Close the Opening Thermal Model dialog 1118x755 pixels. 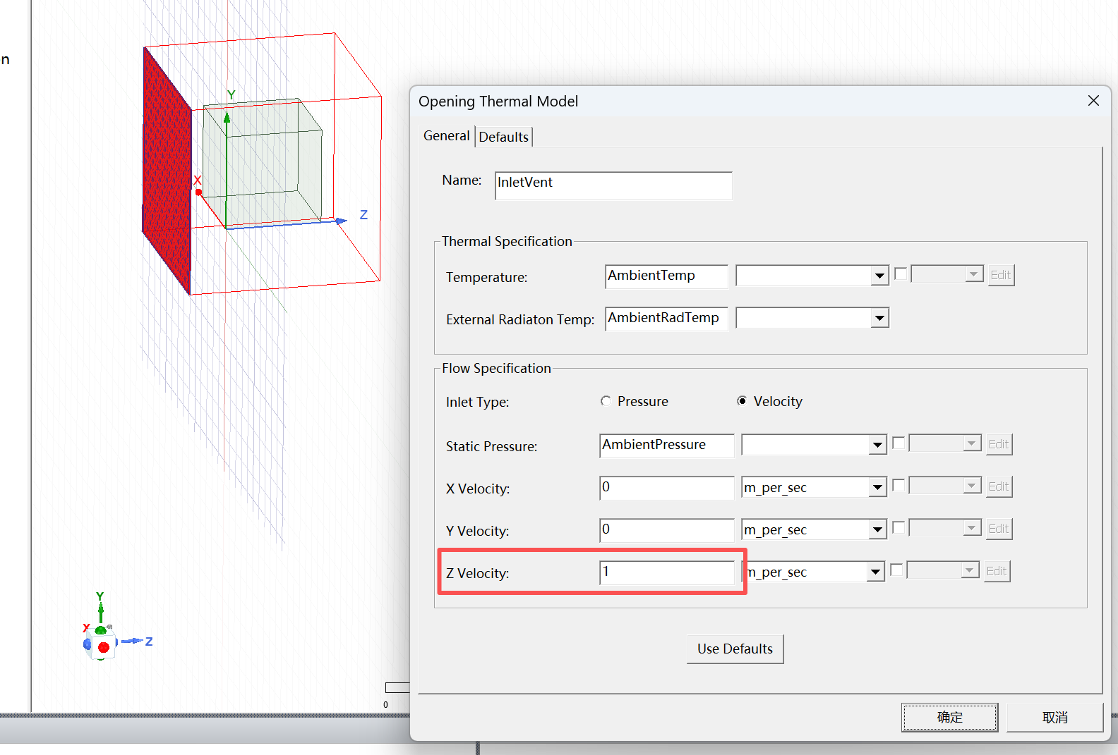(1093, 101)
